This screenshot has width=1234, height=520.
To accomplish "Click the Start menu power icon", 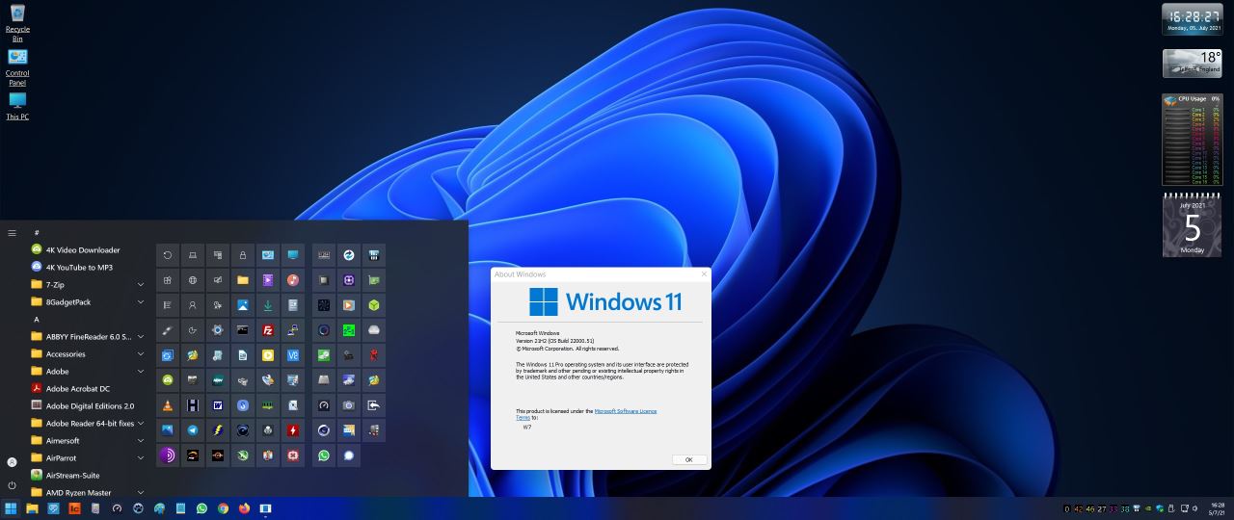I will click(x=12, y=485).
